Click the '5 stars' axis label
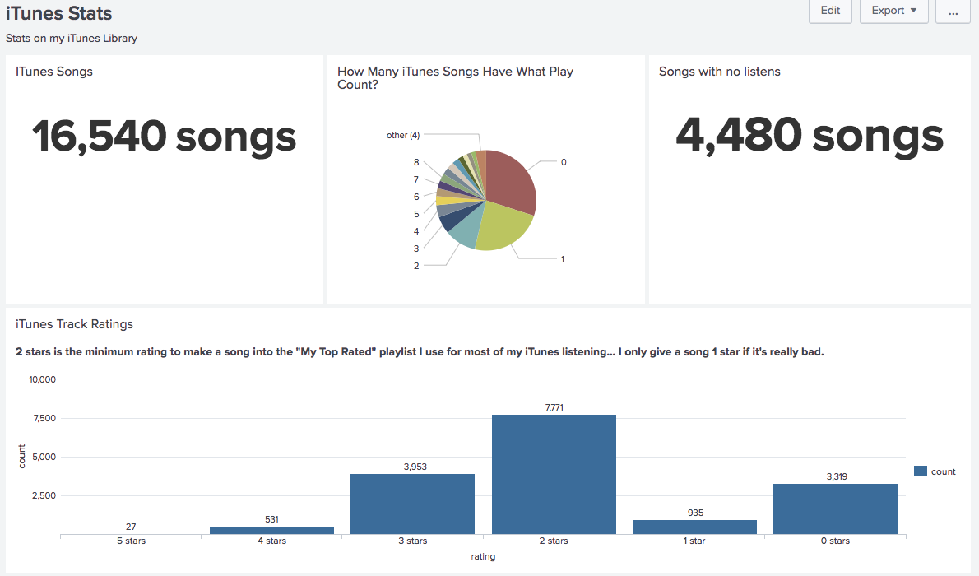 coord(131,541)
